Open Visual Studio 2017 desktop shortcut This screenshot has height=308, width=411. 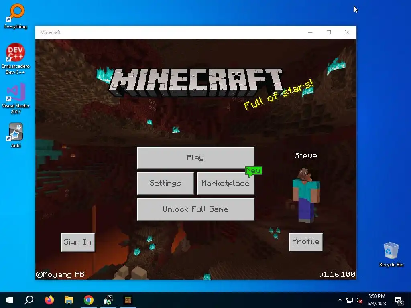point(16,99)
